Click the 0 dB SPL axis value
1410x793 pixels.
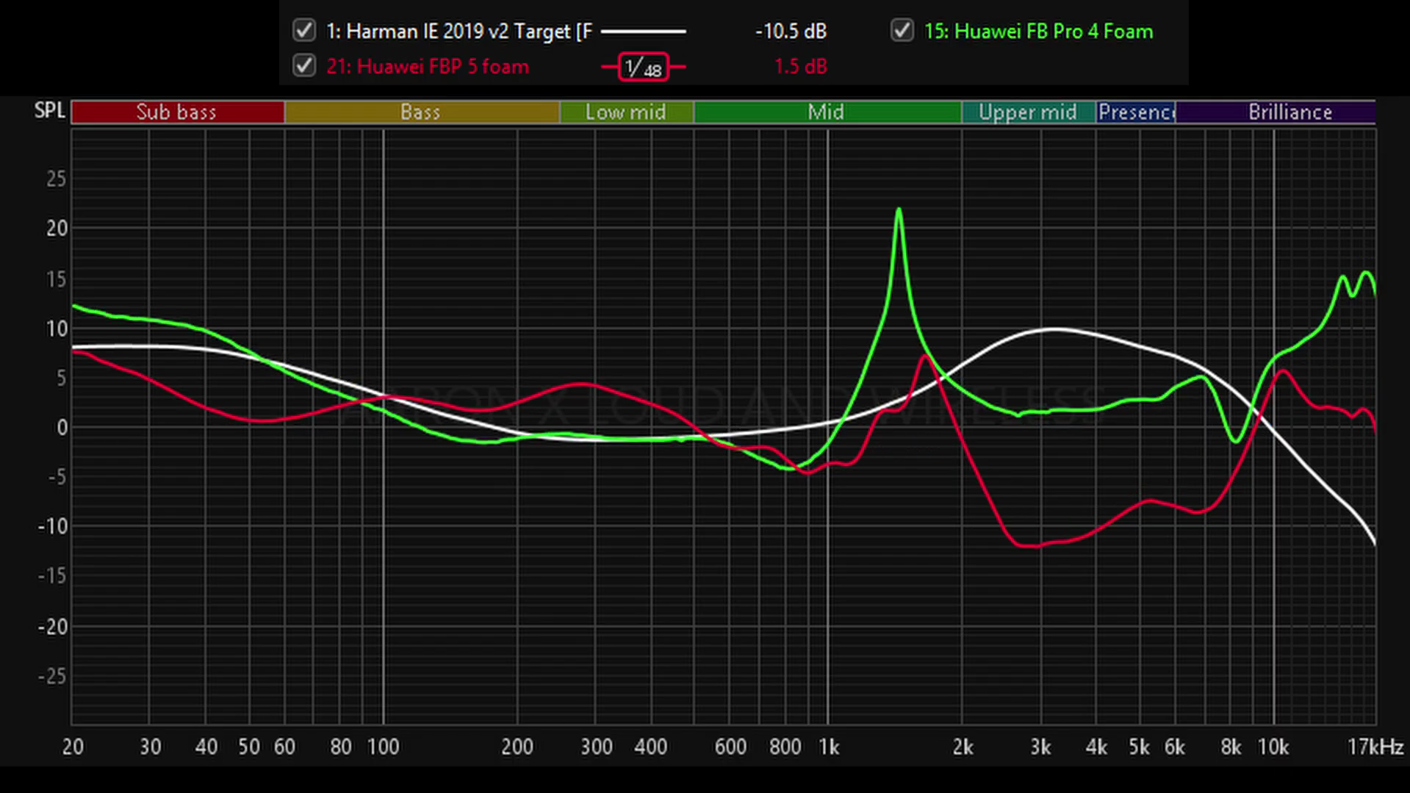[62, 428]
